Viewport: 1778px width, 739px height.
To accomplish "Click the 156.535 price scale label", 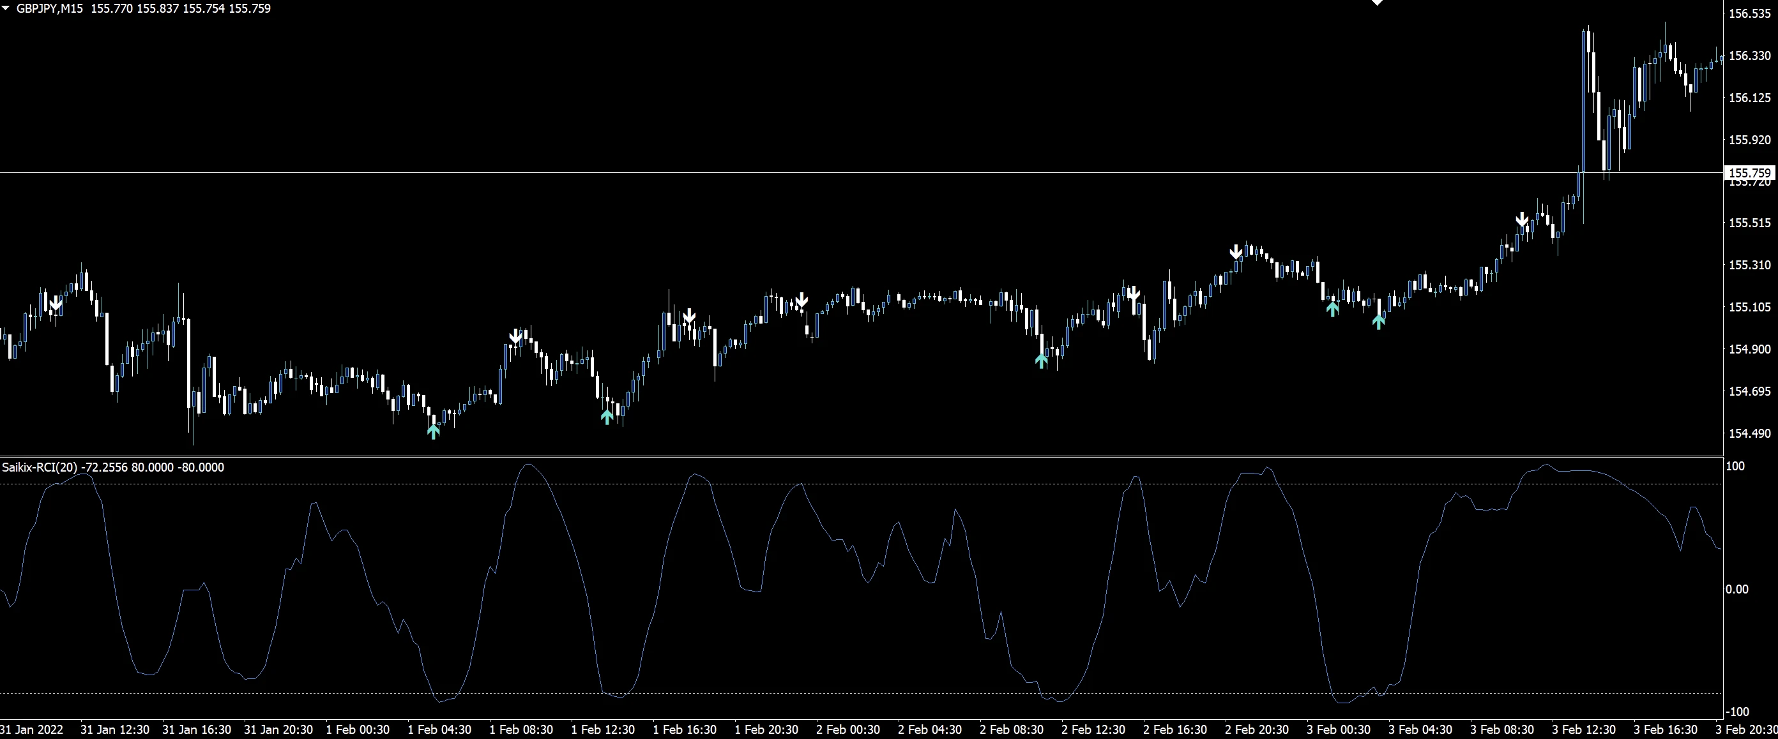I will coord(1749,13).
